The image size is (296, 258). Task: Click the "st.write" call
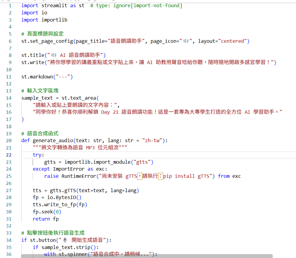(x=33, y=62)
